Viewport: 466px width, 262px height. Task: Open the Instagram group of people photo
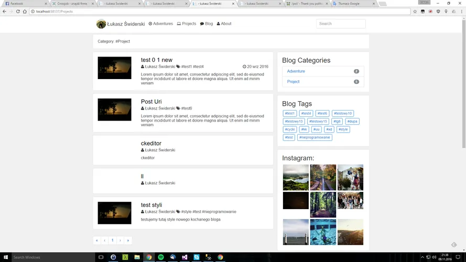[350, 200]
